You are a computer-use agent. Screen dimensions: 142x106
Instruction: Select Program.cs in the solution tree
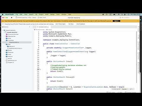point(11,62)
